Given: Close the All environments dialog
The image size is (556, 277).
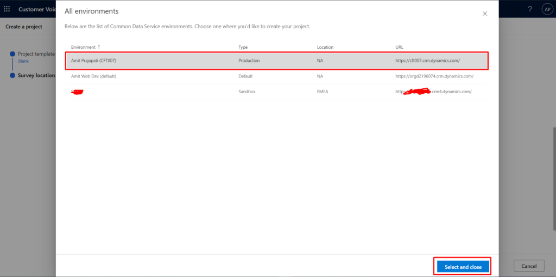Looking at the screenshot, I should (x=485, y=14).
